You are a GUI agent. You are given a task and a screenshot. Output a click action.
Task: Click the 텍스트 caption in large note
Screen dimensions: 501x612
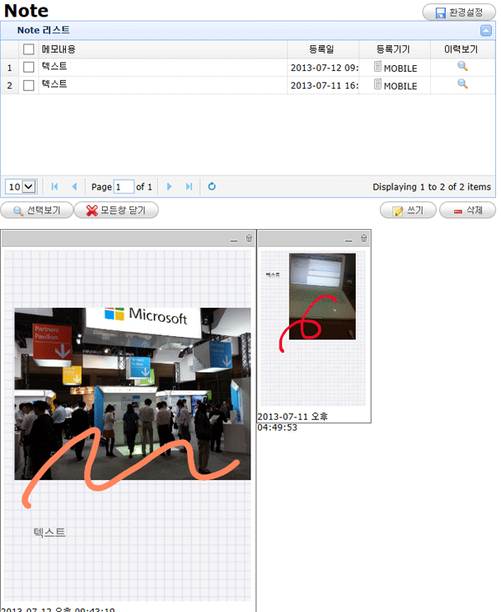pos(49,533)
